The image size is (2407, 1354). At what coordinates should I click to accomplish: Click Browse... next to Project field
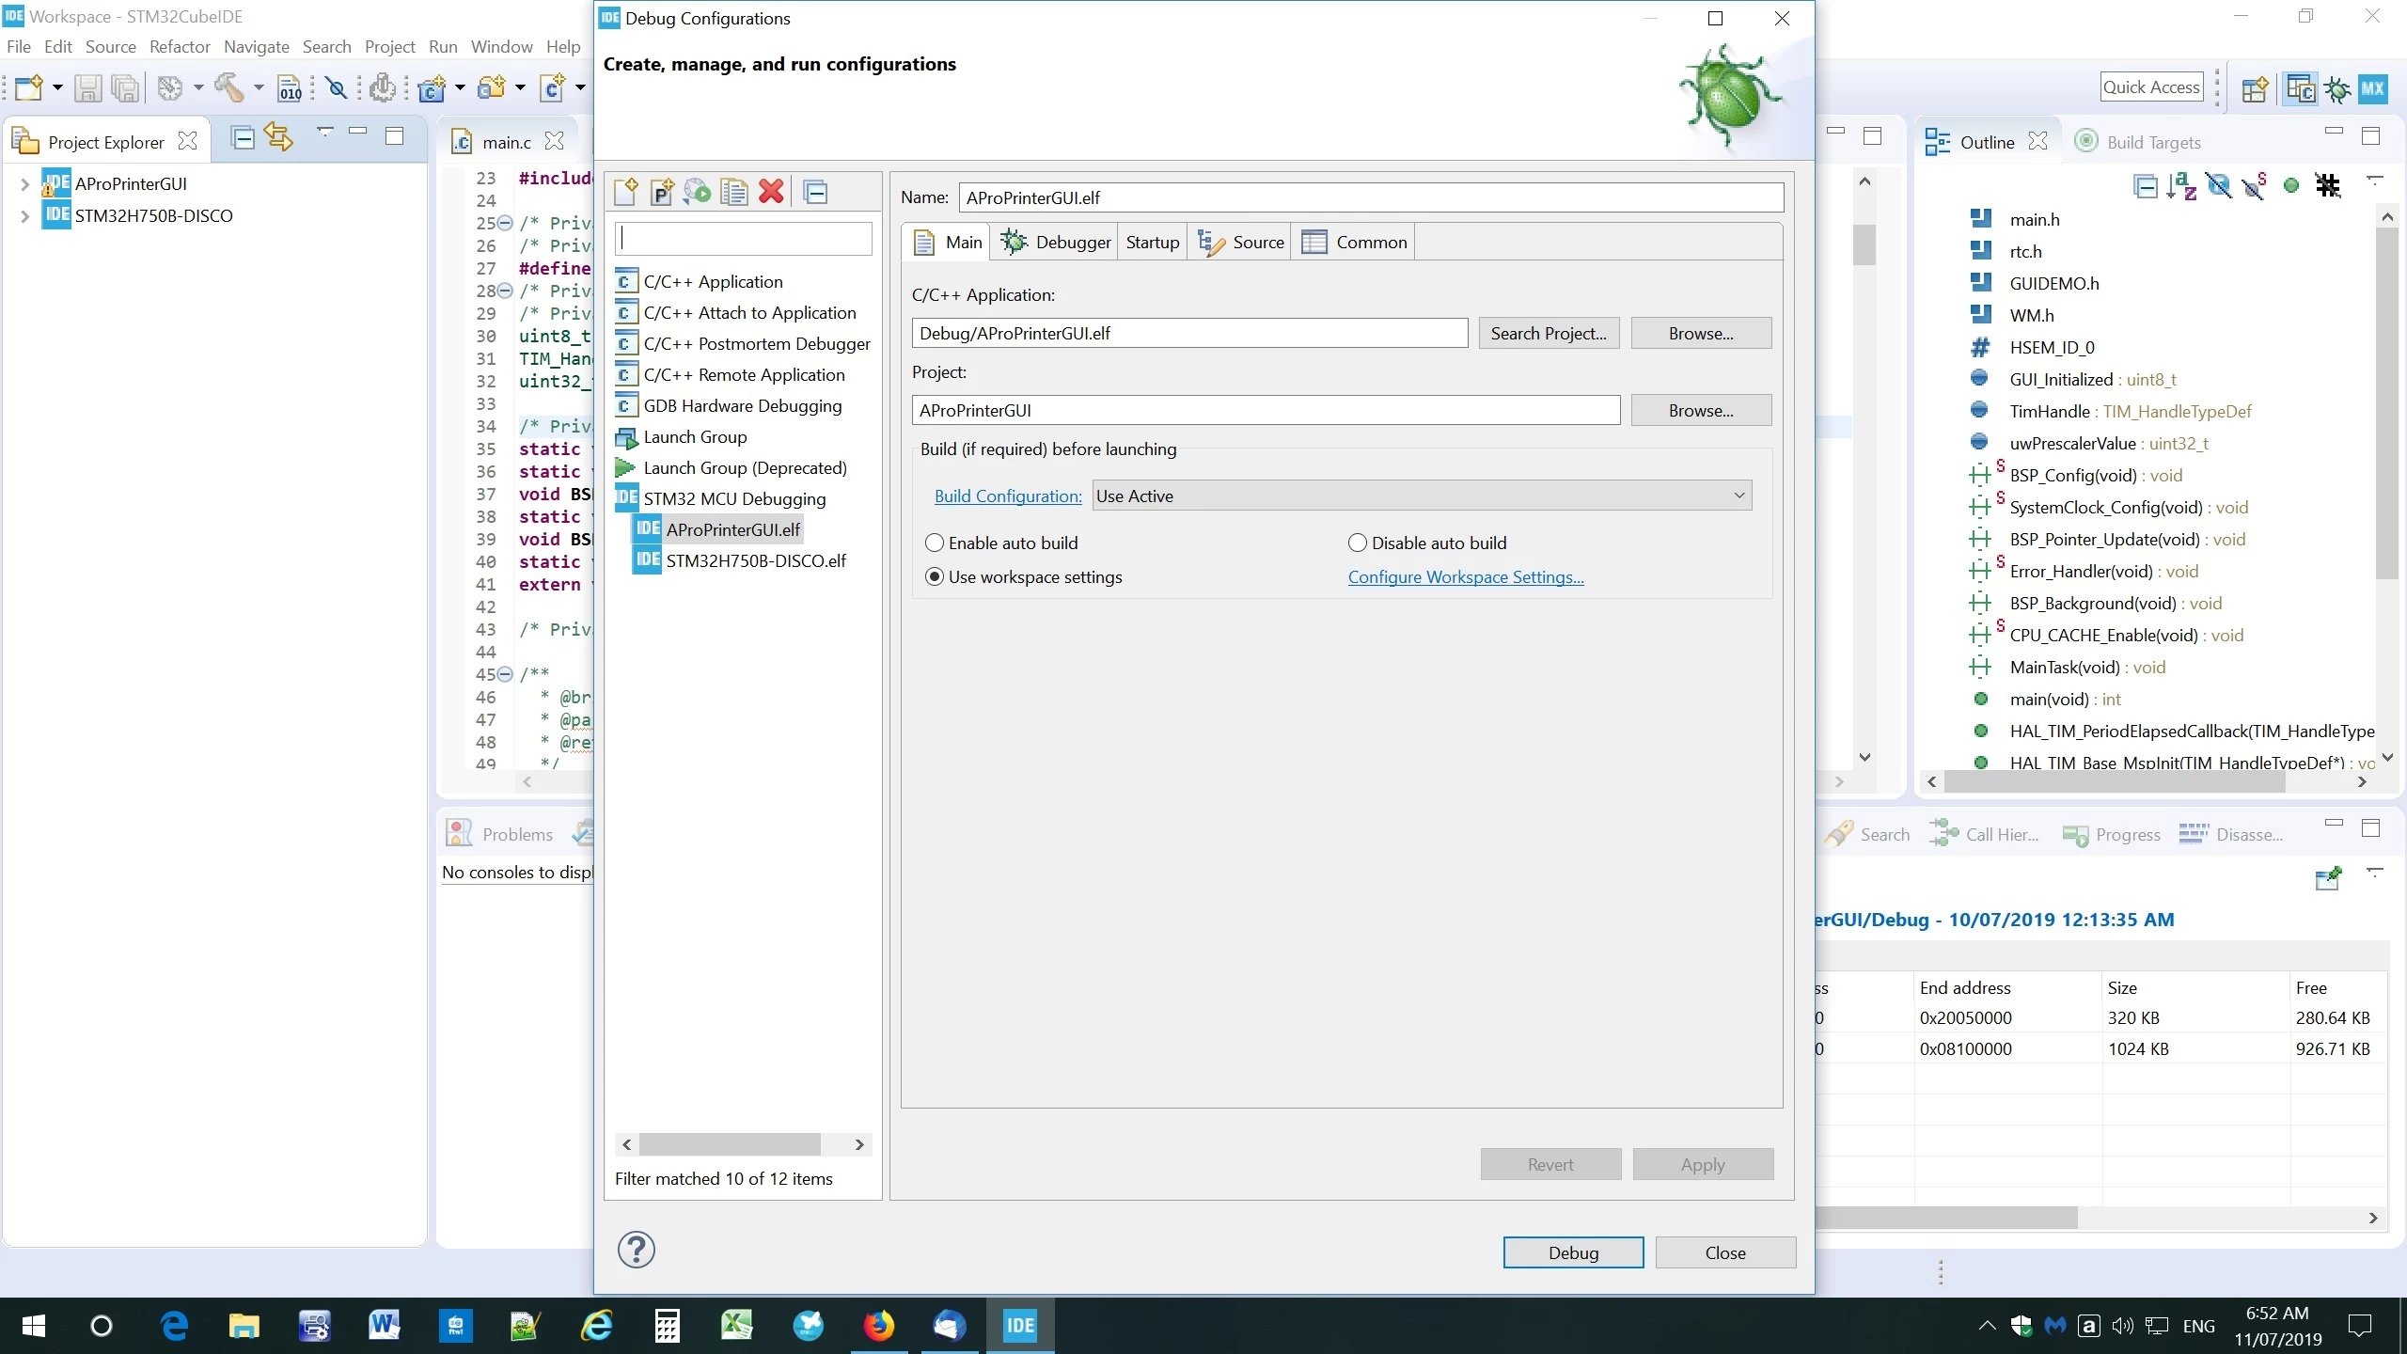[1701, 410]
